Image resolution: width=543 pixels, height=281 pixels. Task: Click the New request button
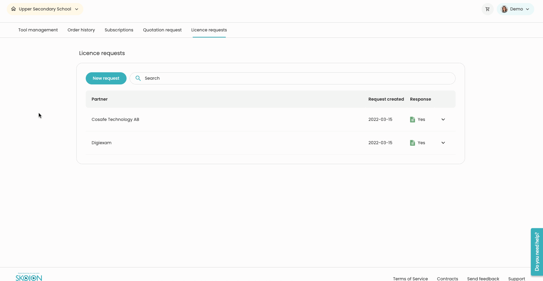pyautogui.click(x=106, y=78)
